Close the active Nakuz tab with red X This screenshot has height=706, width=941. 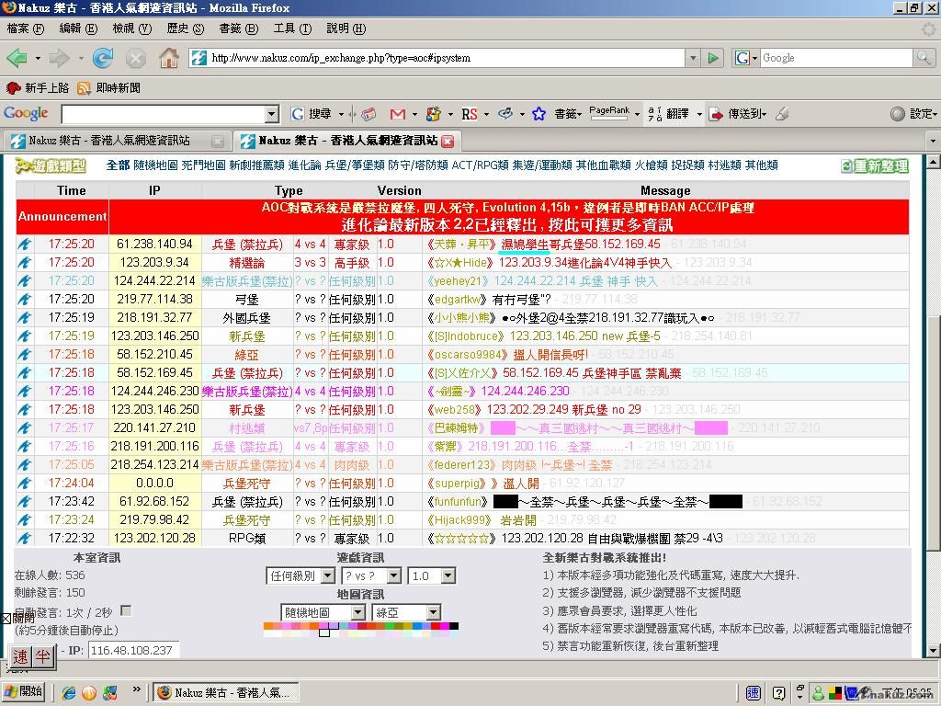pyautogui.click(x=448, y=141)
